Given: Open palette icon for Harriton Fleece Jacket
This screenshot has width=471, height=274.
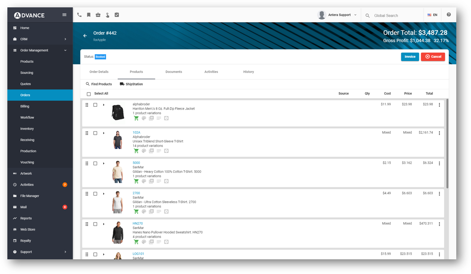Looking at the screenshot, I should (144, 118).
